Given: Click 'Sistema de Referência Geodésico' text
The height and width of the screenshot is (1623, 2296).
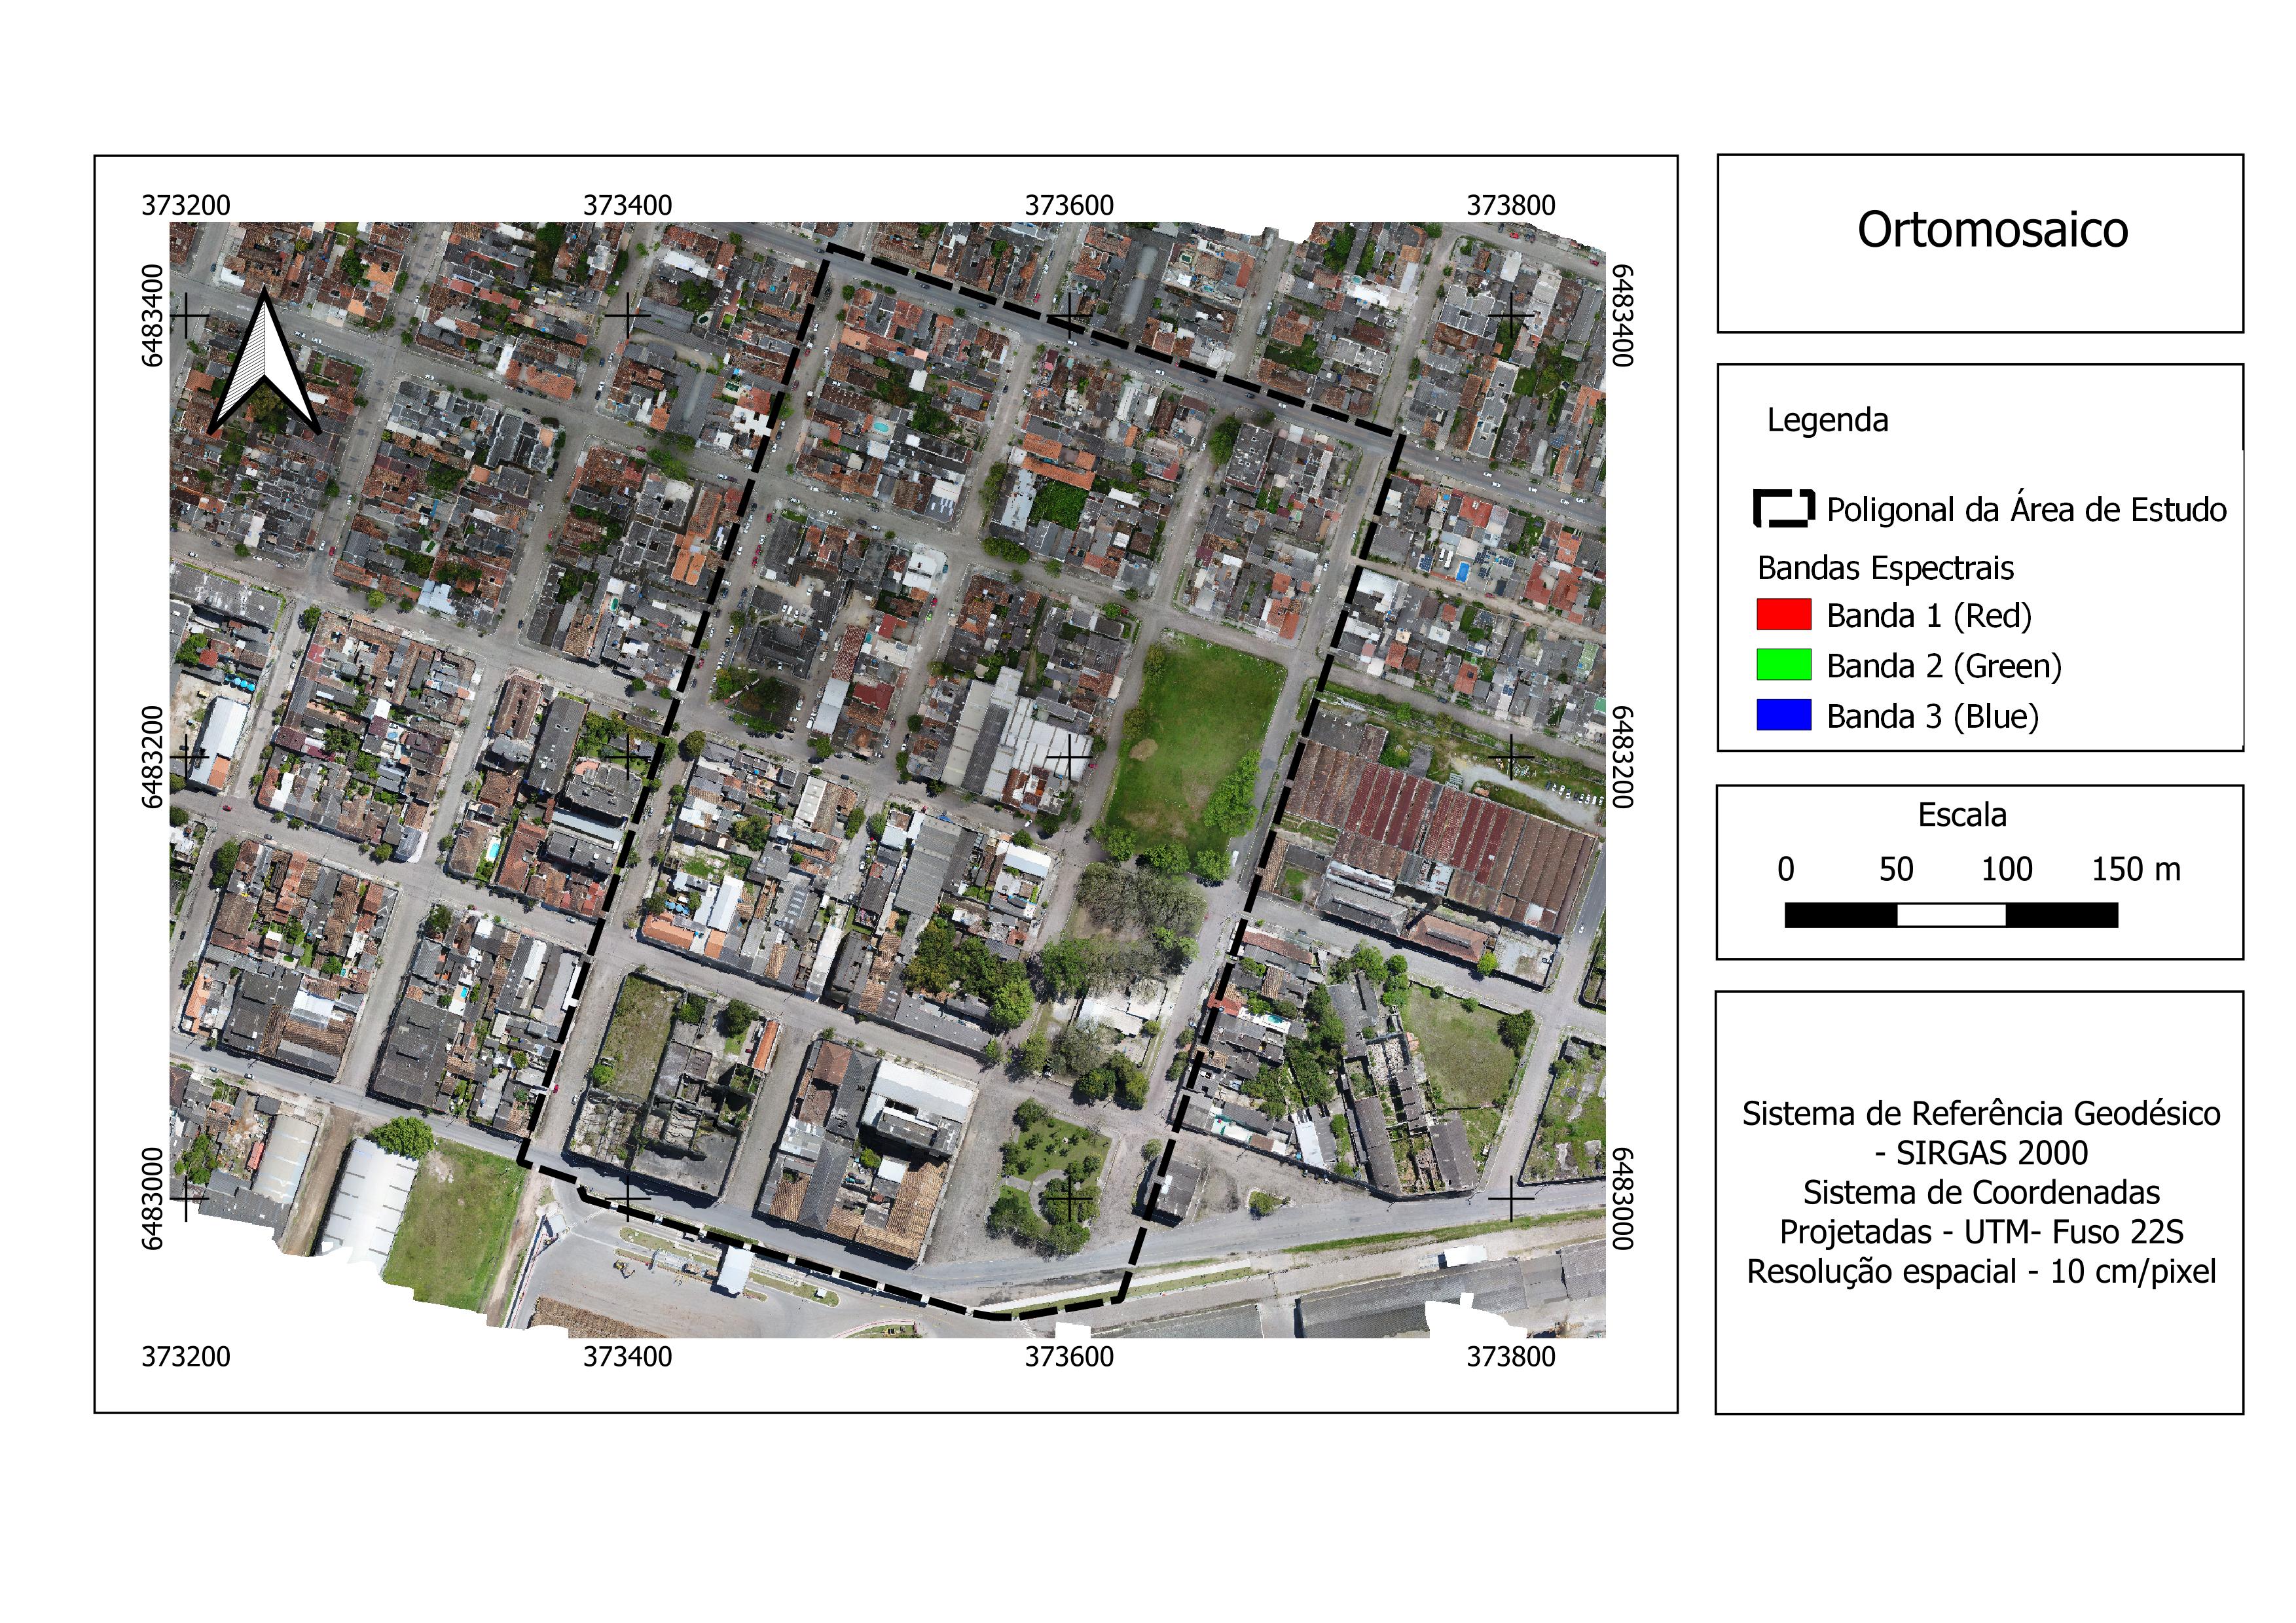Looking at the screenshot, I should (x=1981, y=1113).
